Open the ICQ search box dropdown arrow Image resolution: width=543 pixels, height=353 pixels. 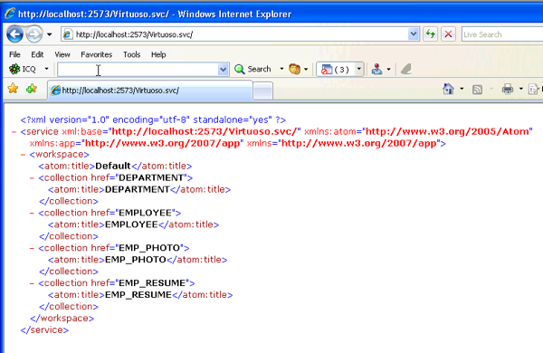pyautogui.click(x=224, y=70)
